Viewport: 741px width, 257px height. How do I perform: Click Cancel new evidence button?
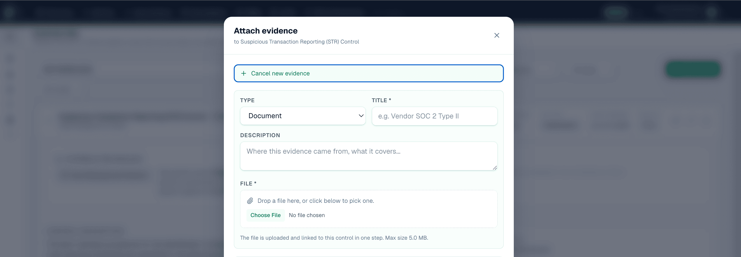click(369, 73)
